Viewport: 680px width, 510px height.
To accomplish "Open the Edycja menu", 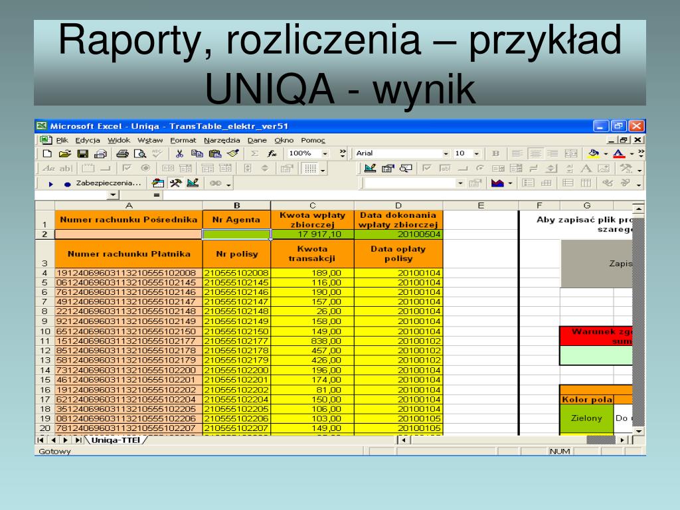I will tap(88, 140).
